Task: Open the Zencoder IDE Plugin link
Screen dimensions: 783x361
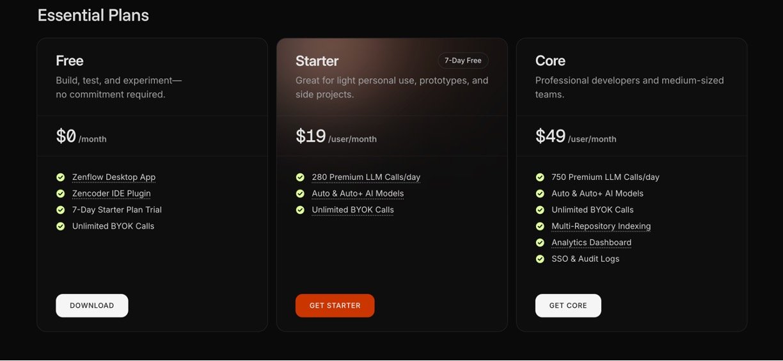Action: pyautogui.click(x=111, y=193)
